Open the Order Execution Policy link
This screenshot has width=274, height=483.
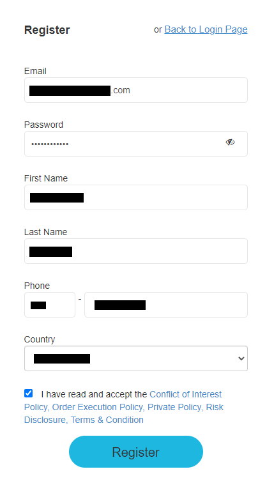tap(98, 407)
